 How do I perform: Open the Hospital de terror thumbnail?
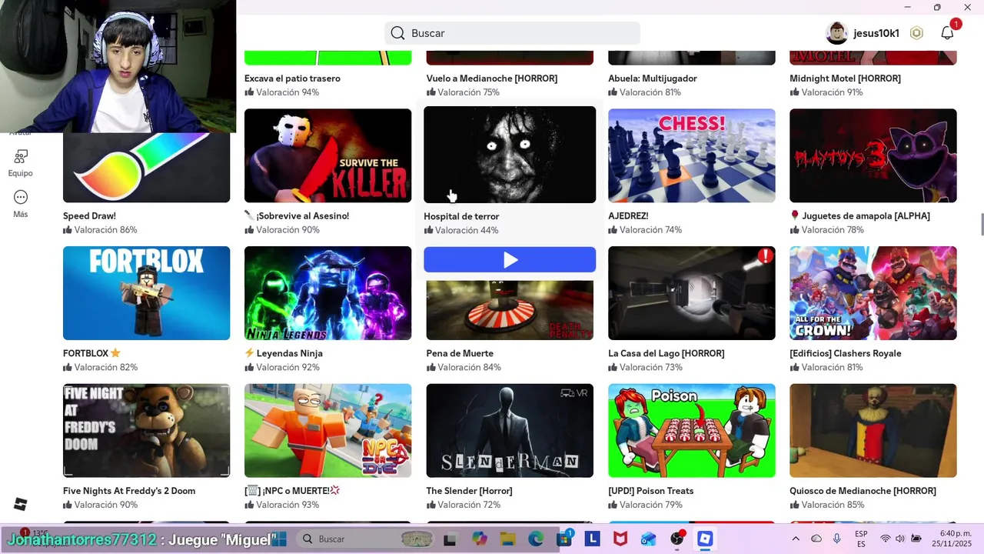pyautogui.click(x=510, y=155)
